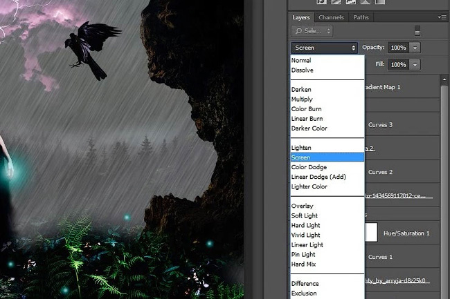Select the layer ending in 143456917012-ce
The height and width of the screenshot is (299, 450).
(x=402, y=195)
